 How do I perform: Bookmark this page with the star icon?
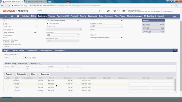(x=172, y=6)
